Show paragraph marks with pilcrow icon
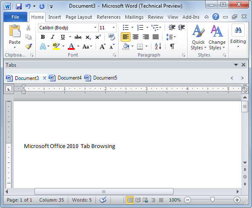The height and width of the screenshot is (208, 252). tap(172, 46)
